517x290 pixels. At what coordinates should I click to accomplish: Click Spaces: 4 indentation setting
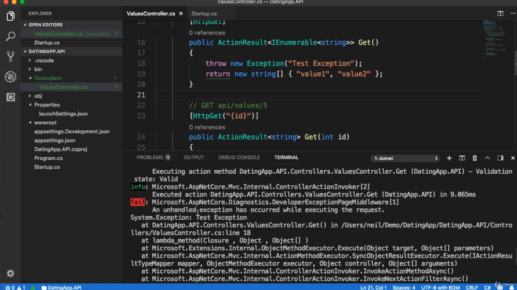(x=404, y=287)
